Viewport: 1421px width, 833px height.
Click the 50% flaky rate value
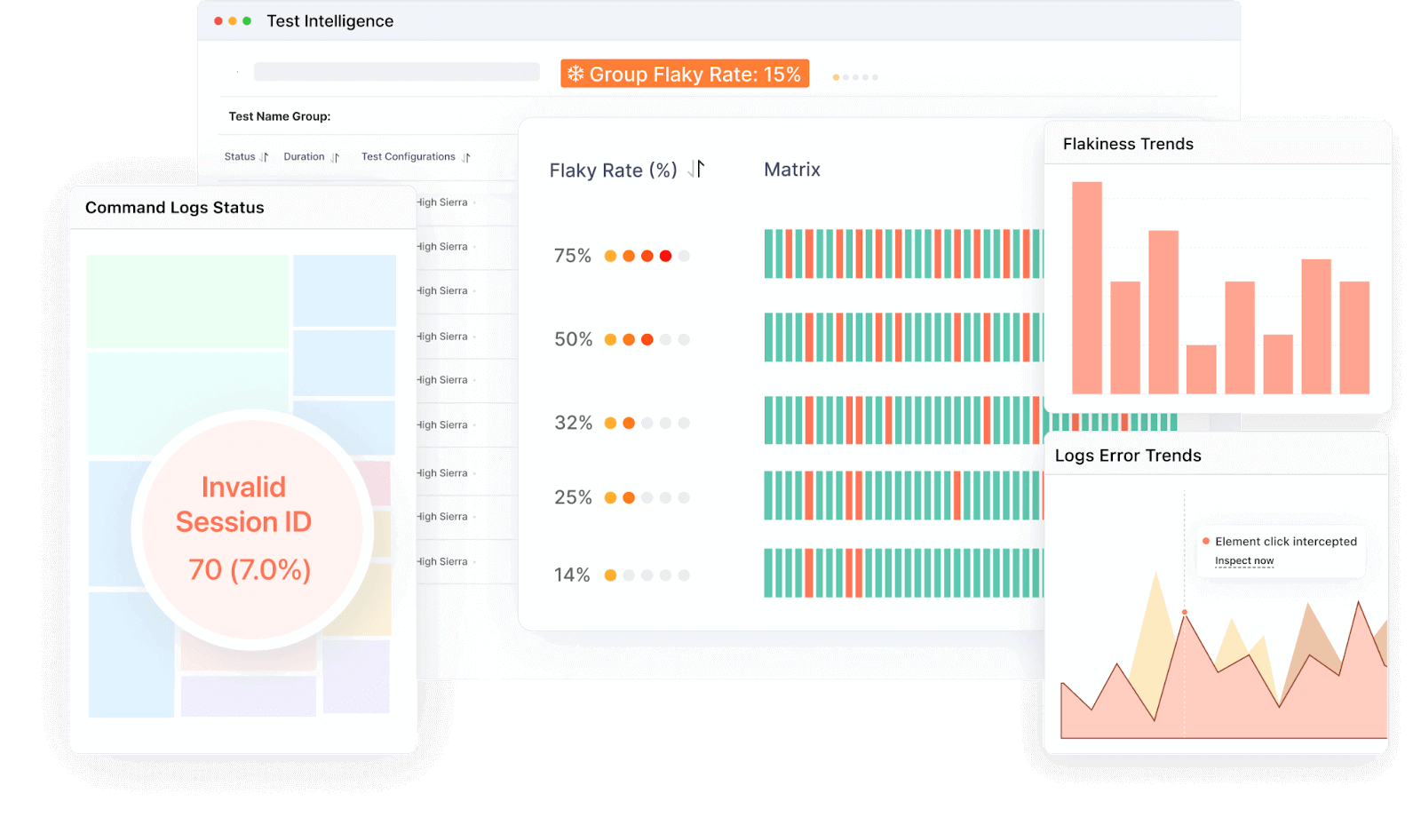[573, 339]
